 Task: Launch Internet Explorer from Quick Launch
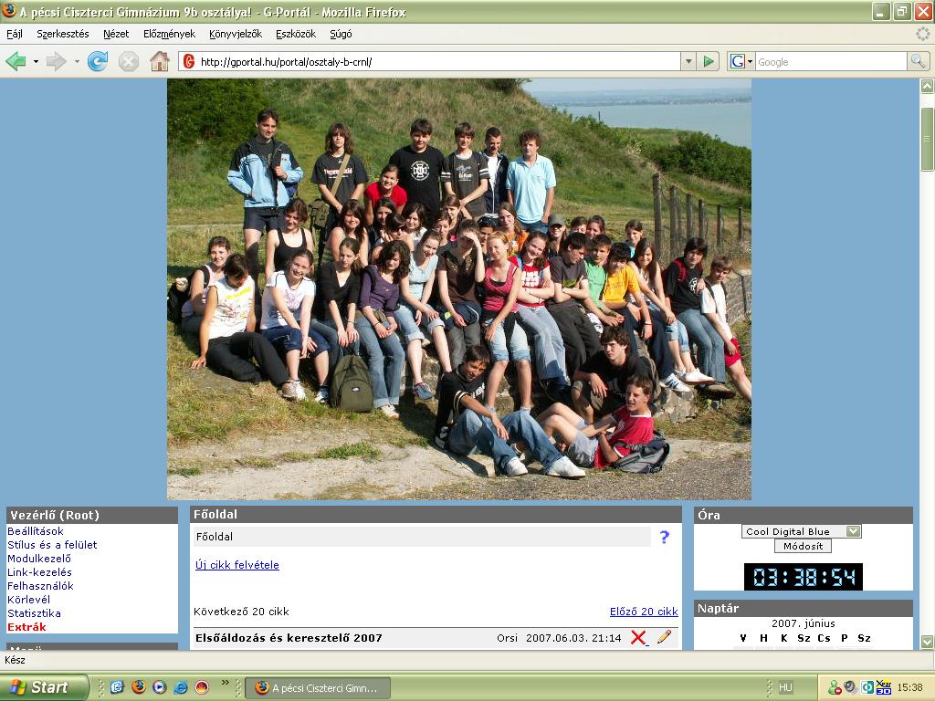[x=181, y=687]
